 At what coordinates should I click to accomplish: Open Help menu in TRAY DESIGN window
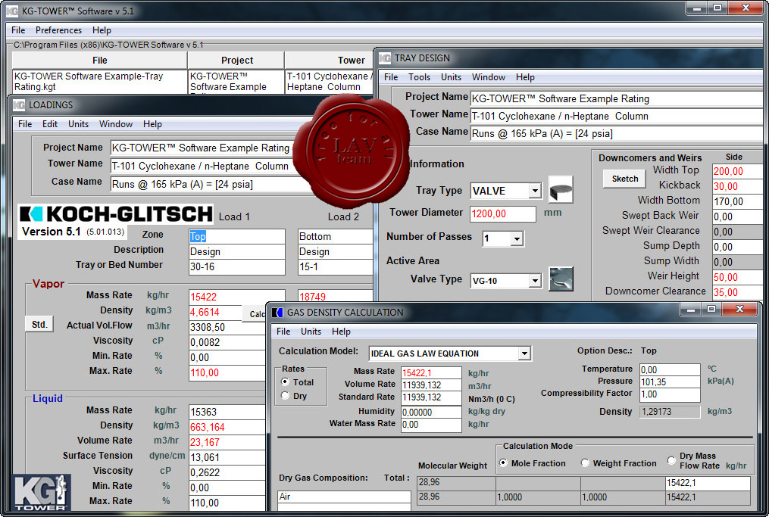coord(525,77)
